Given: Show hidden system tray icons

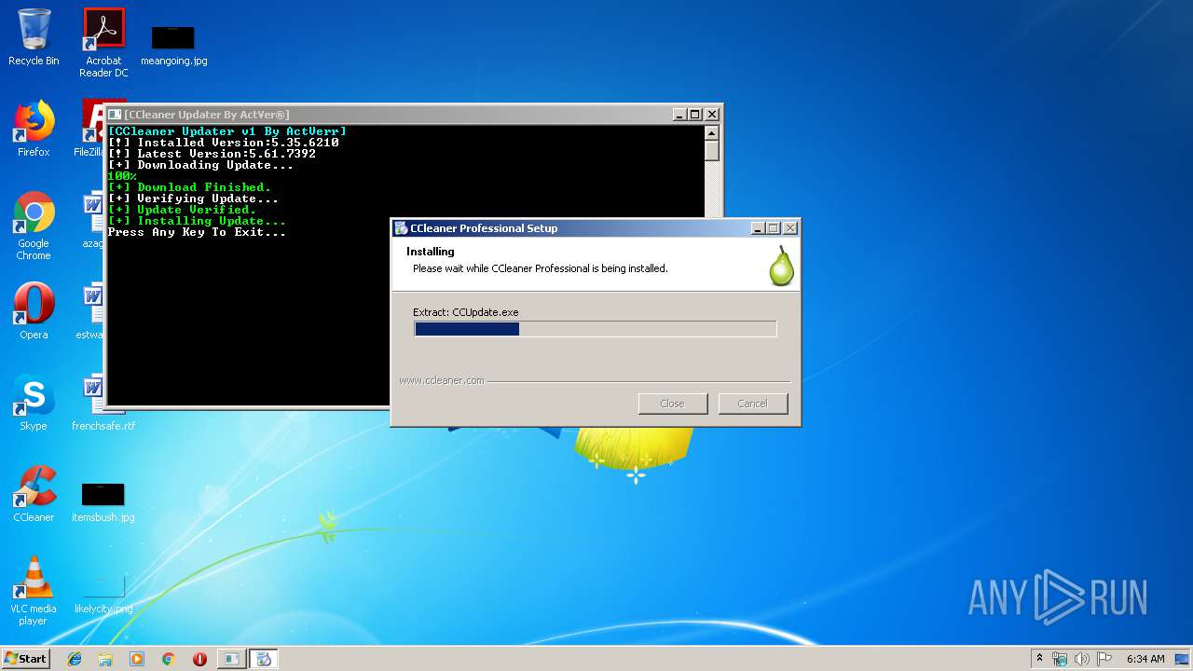Looking at the screenshot, I should pyautogui.click(x=1039, y=658).
